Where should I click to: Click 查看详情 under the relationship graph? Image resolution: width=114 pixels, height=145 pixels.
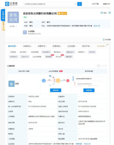[x=55, y=90]
